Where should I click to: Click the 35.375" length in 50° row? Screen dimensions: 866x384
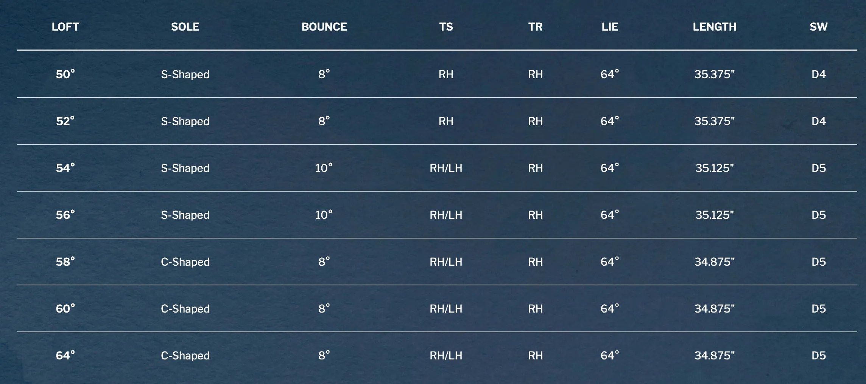pos(715,74)
